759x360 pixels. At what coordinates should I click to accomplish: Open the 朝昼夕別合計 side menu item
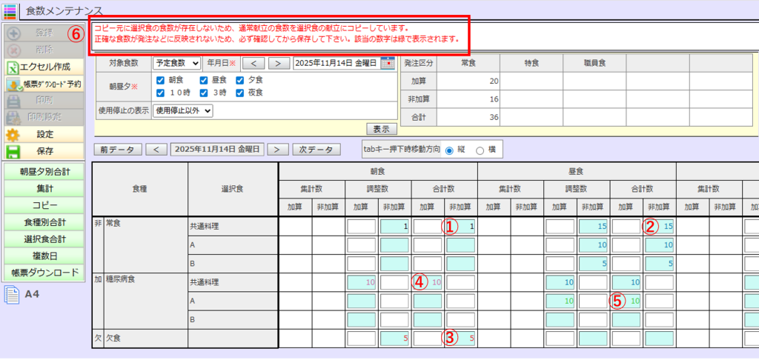(x=44, y=171)
